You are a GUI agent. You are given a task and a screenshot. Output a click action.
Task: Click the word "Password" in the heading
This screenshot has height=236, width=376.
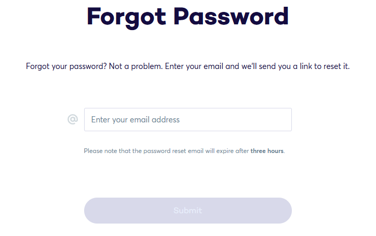point(231,17)
